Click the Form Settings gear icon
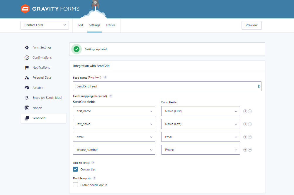The image size is (294, 195). 27,48
